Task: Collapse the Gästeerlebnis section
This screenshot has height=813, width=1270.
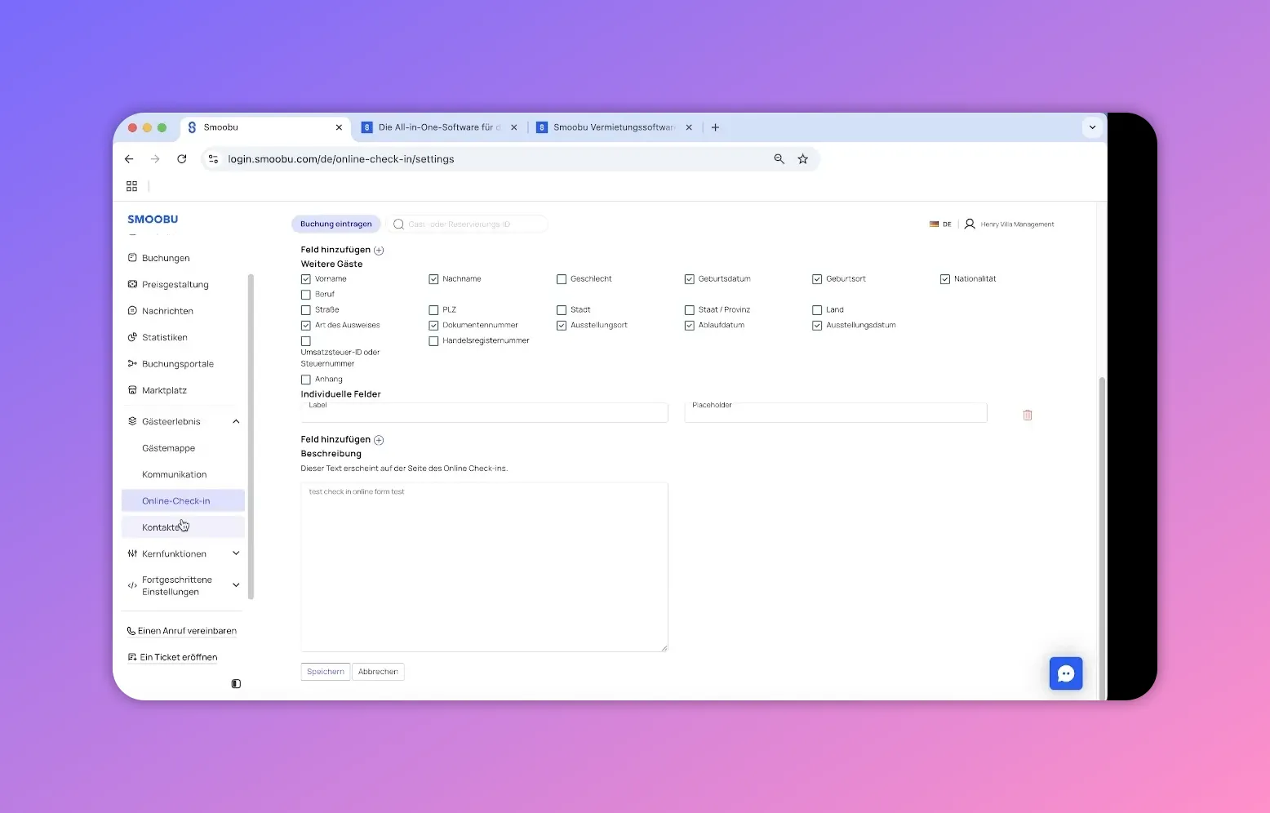Action: pyautogui.click(x=236, y=421)
